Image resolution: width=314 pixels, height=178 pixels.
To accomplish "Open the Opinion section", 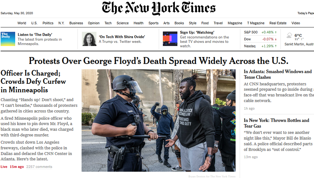I will click(x=94, y=23).
